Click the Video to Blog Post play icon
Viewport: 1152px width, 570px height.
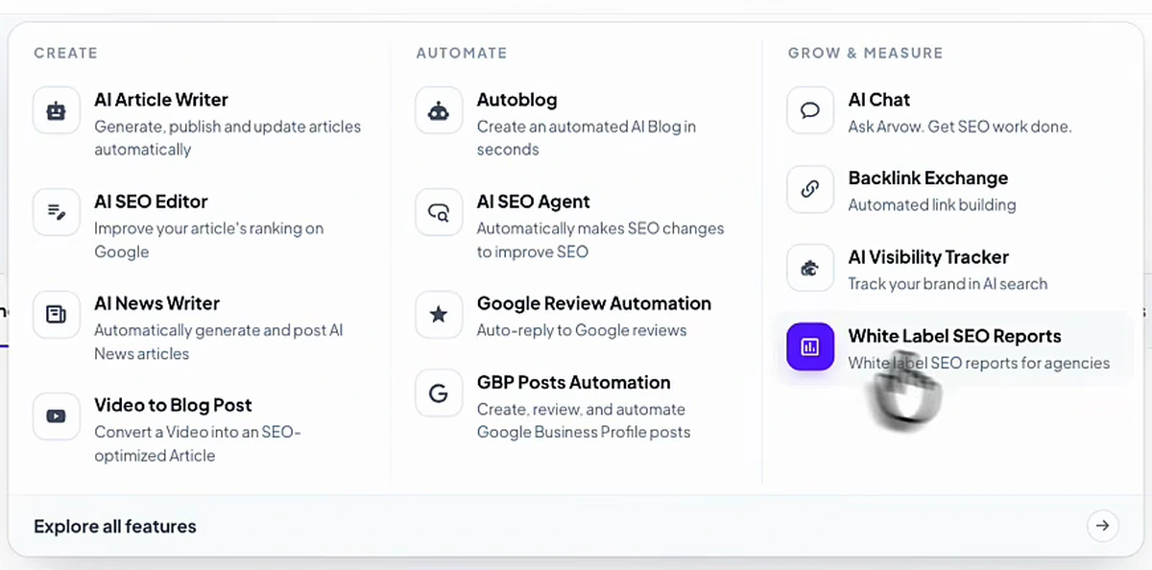pos(57,416)
